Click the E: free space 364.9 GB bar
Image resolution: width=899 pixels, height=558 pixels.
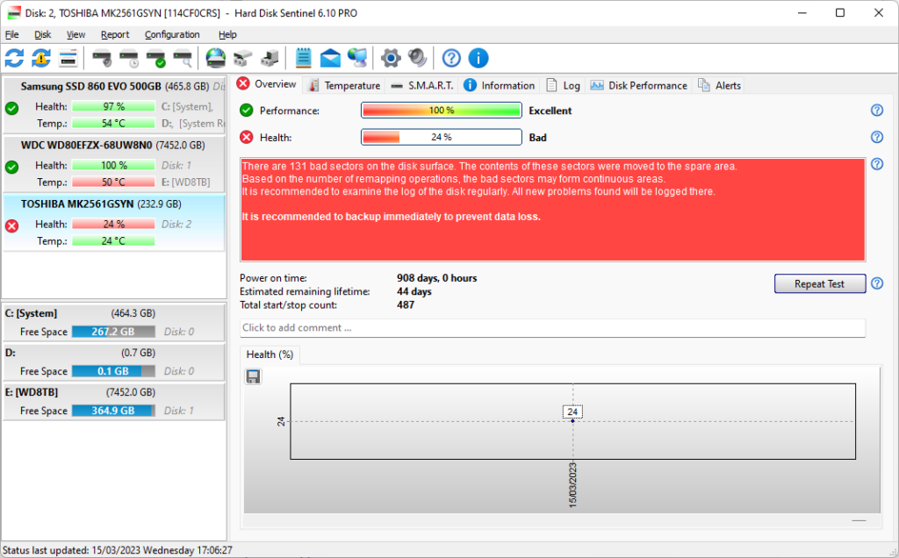(113, 411)
